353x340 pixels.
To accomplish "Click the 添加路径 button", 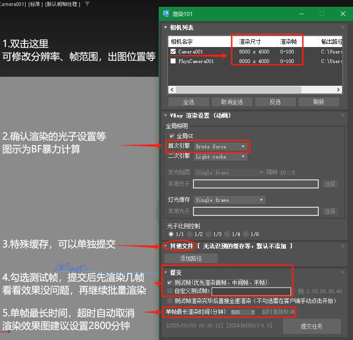I will (191, 258).
